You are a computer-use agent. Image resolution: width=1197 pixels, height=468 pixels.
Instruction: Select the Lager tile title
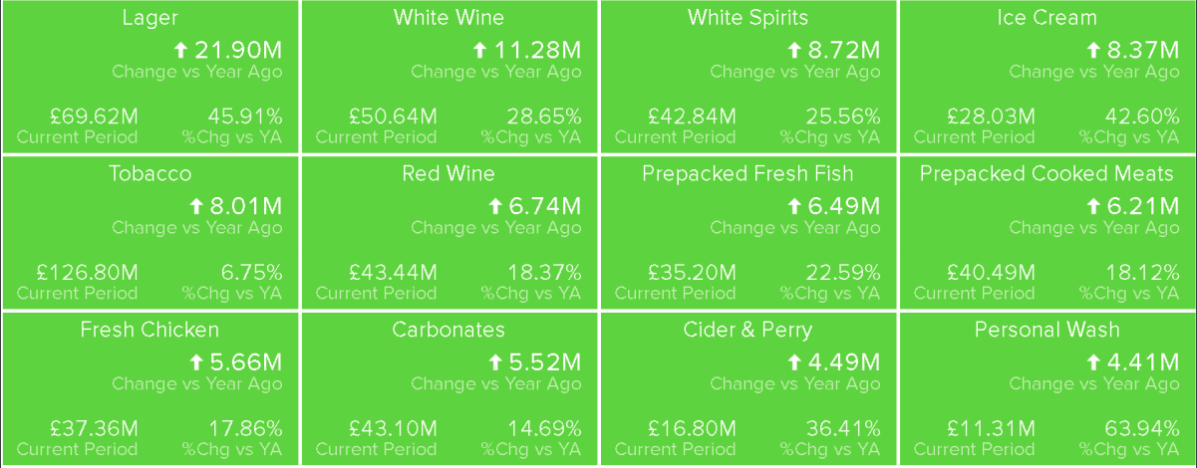tap(150, 18)
